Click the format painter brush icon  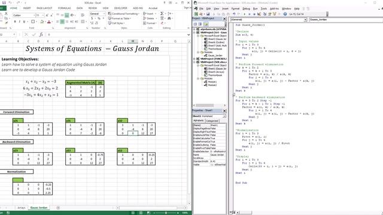tap(7, 23)
